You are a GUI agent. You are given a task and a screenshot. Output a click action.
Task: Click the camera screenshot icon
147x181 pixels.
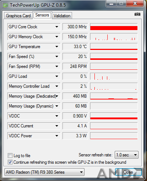tap(137, 14)
